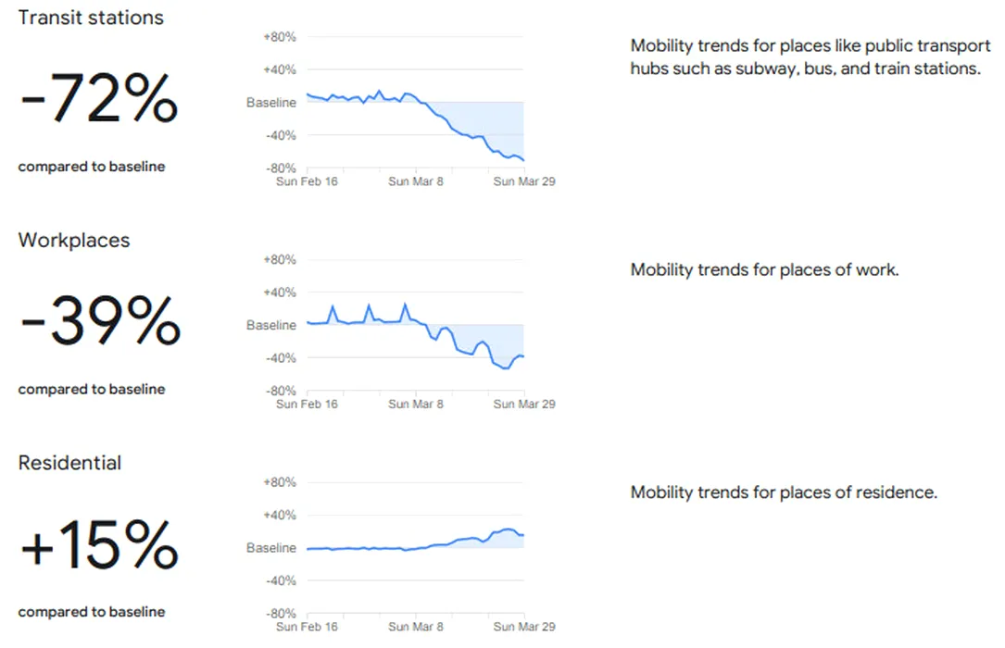Click Sun Mar 29 label on workplaces chart

(524, 405)
